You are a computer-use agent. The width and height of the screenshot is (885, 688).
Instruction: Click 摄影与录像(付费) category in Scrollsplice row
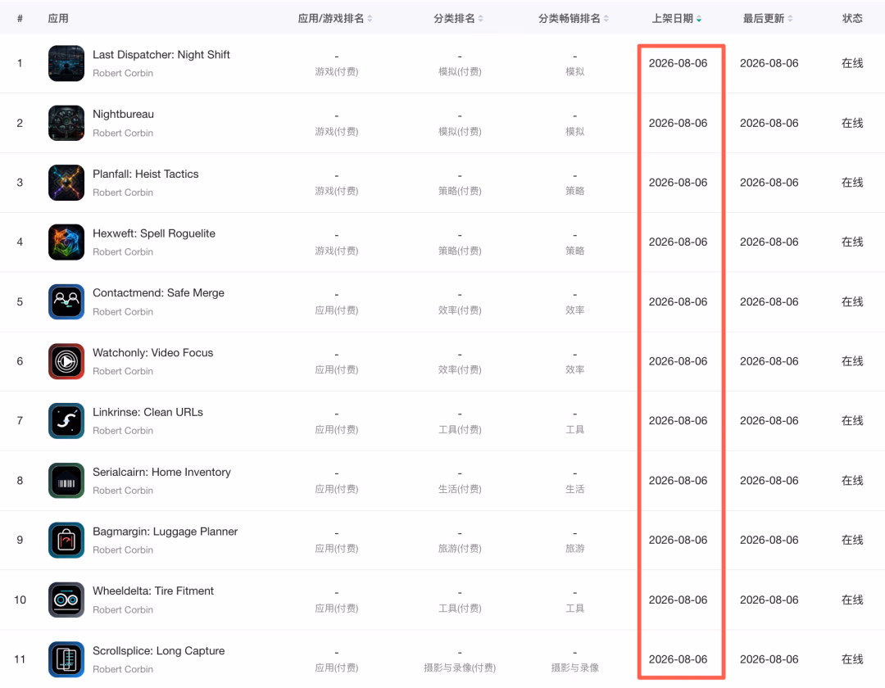pos(460,668)
